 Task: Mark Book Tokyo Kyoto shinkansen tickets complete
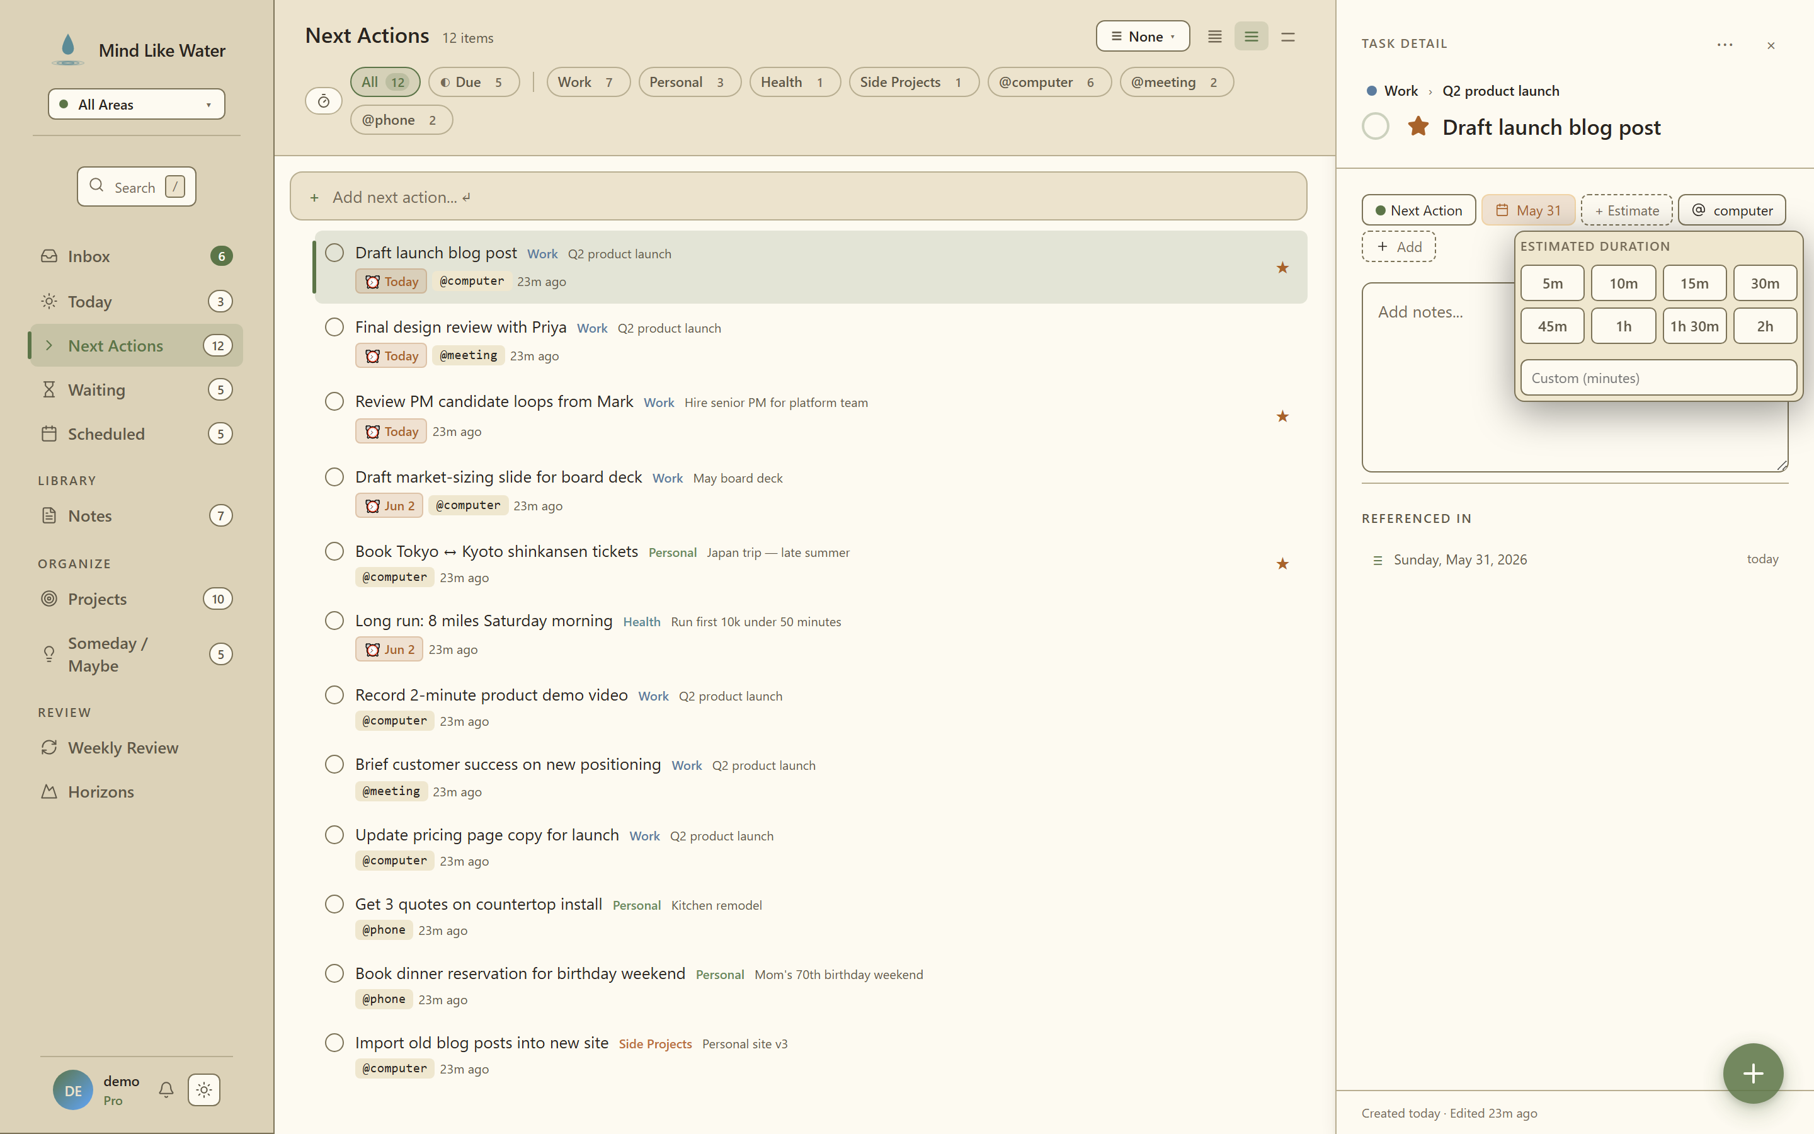[x=334, y=551]
